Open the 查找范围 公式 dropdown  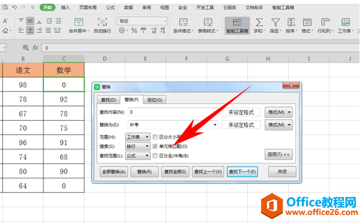(x=138, y=156)
